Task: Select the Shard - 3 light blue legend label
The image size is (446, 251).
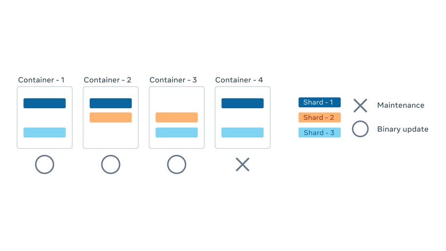Action: tap(319, 133)
